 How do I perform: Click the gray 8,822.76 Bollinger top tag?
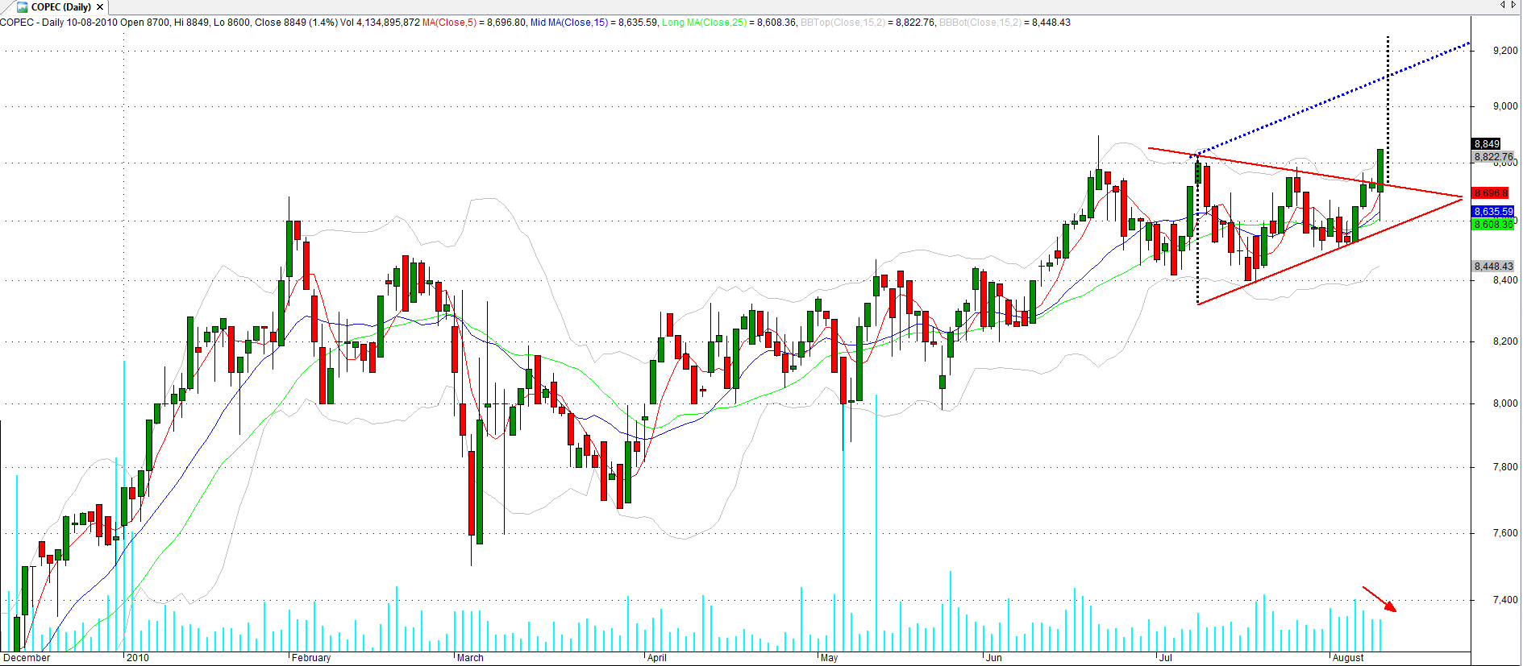[1493, 157]
